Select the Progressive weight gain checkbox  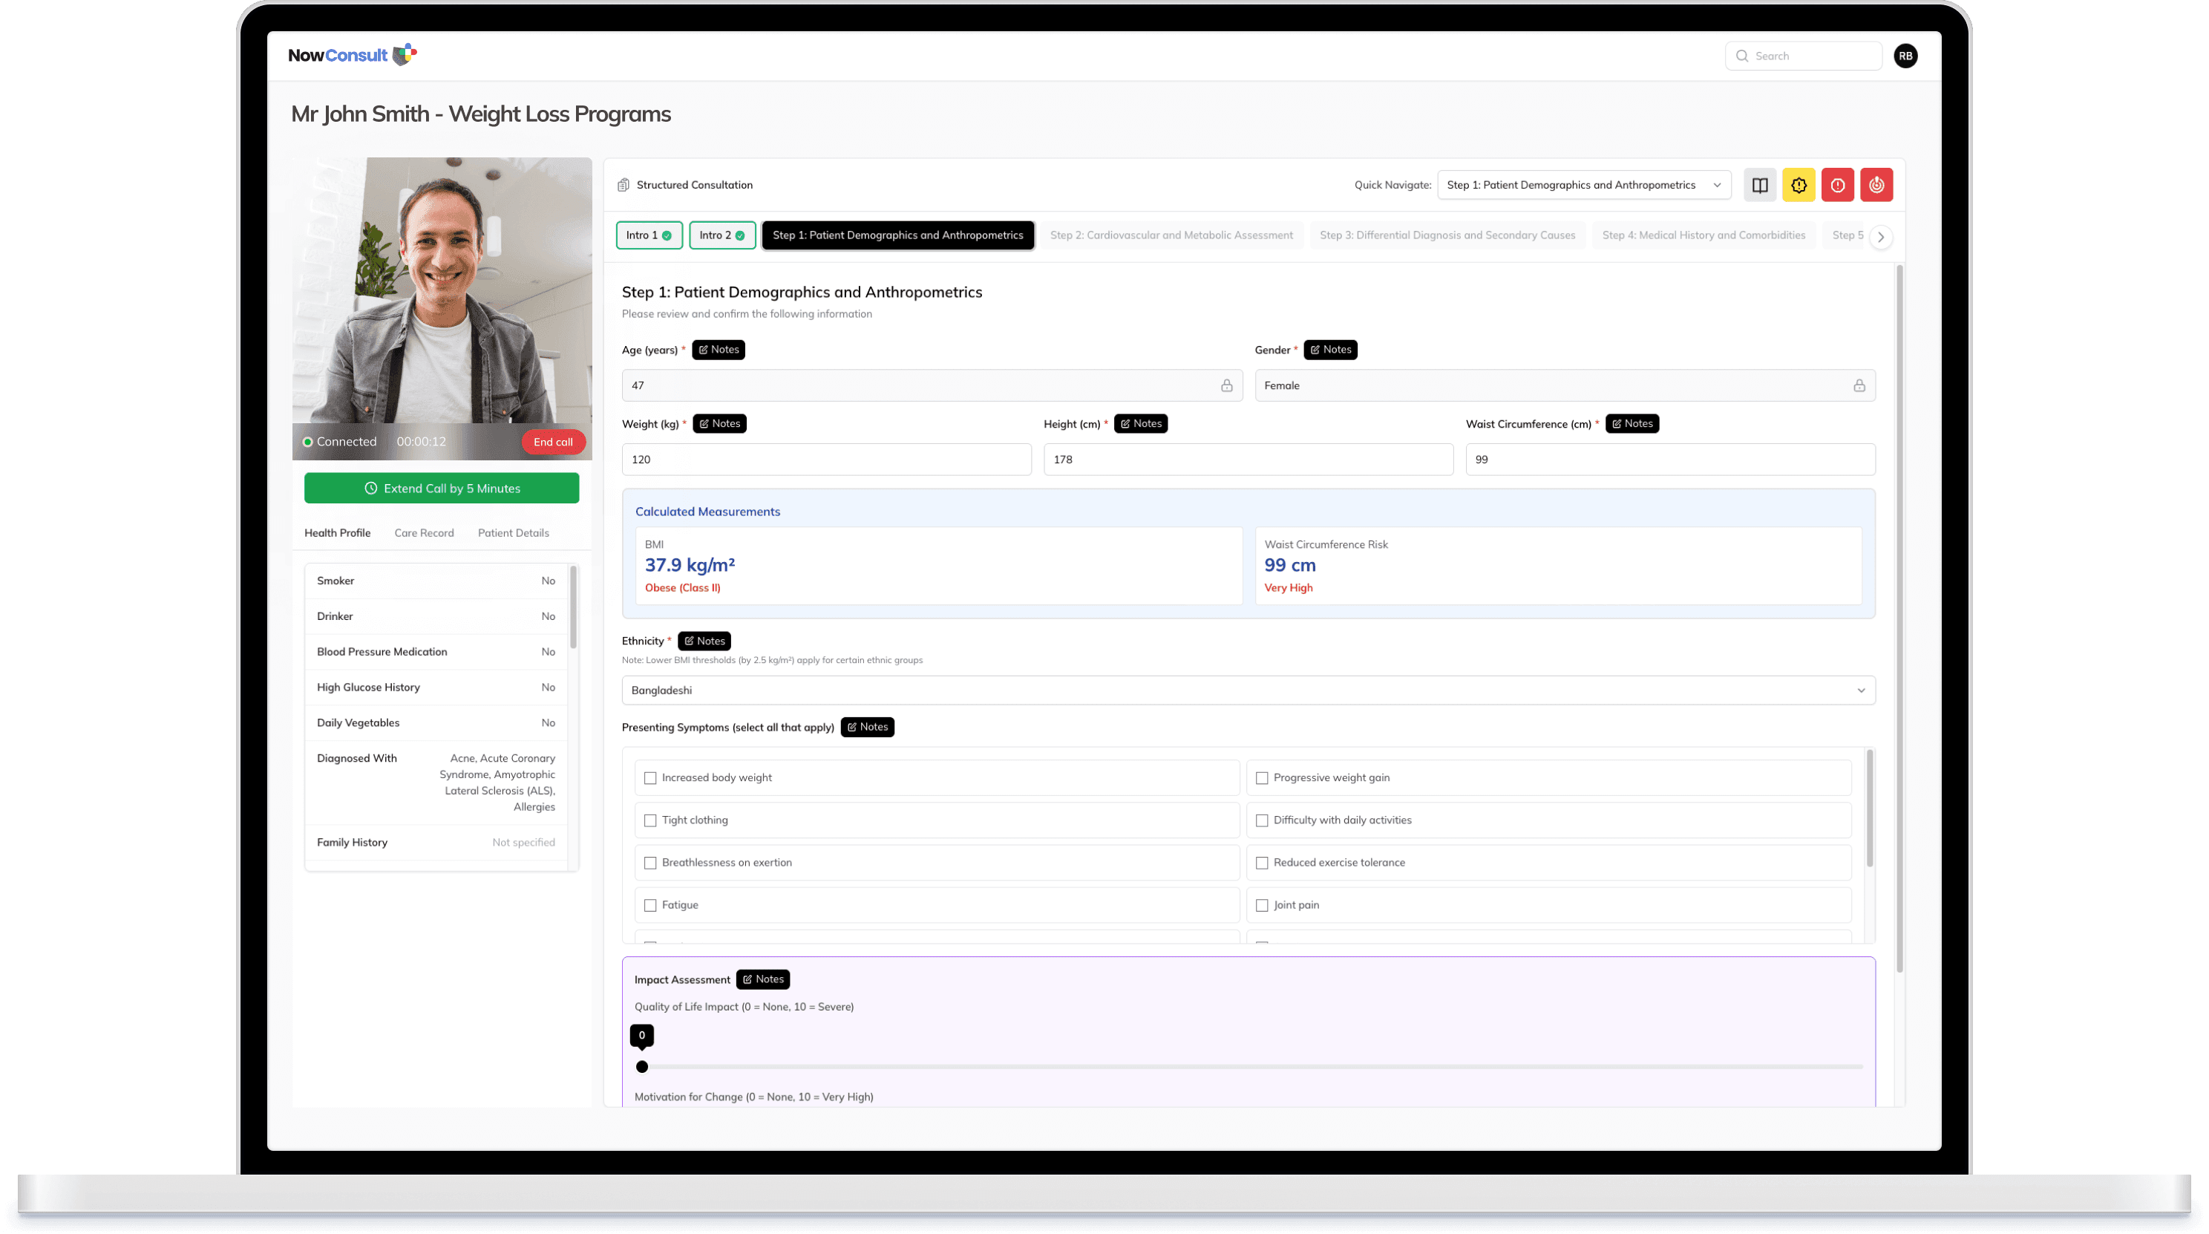pos(1261,778)
